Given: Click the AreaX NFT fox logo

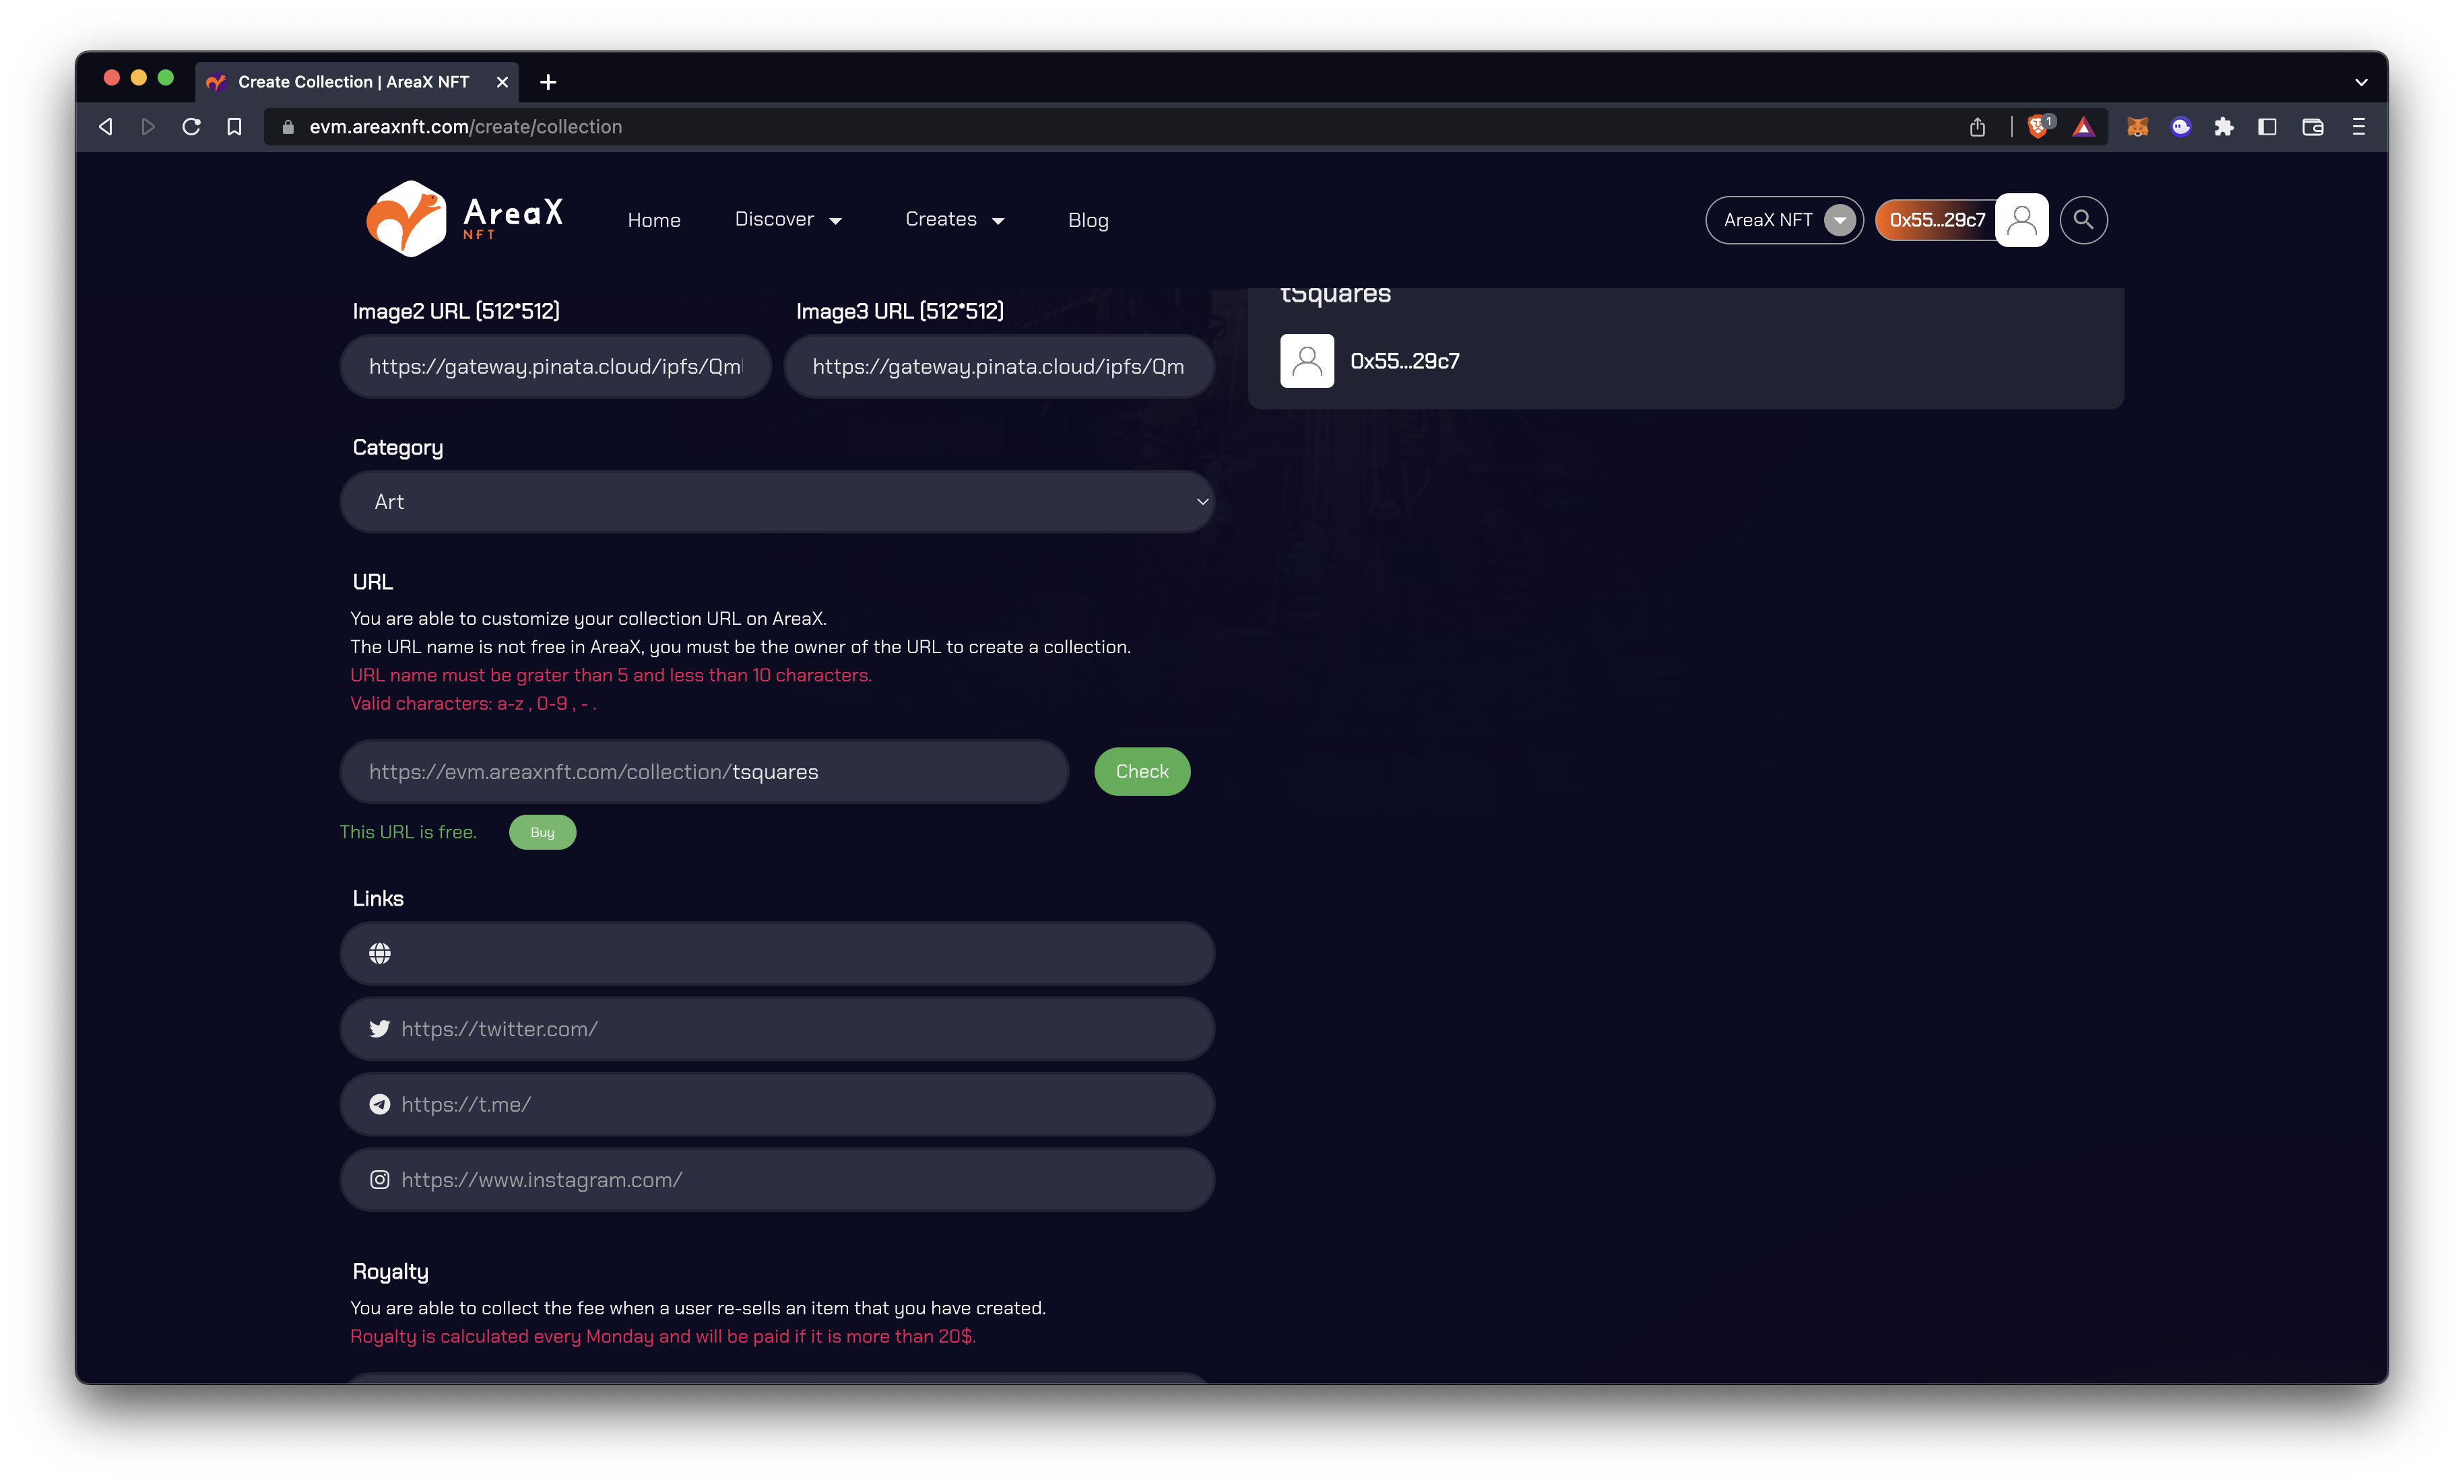Looking at the screenshot, I should tap(406, 219).
